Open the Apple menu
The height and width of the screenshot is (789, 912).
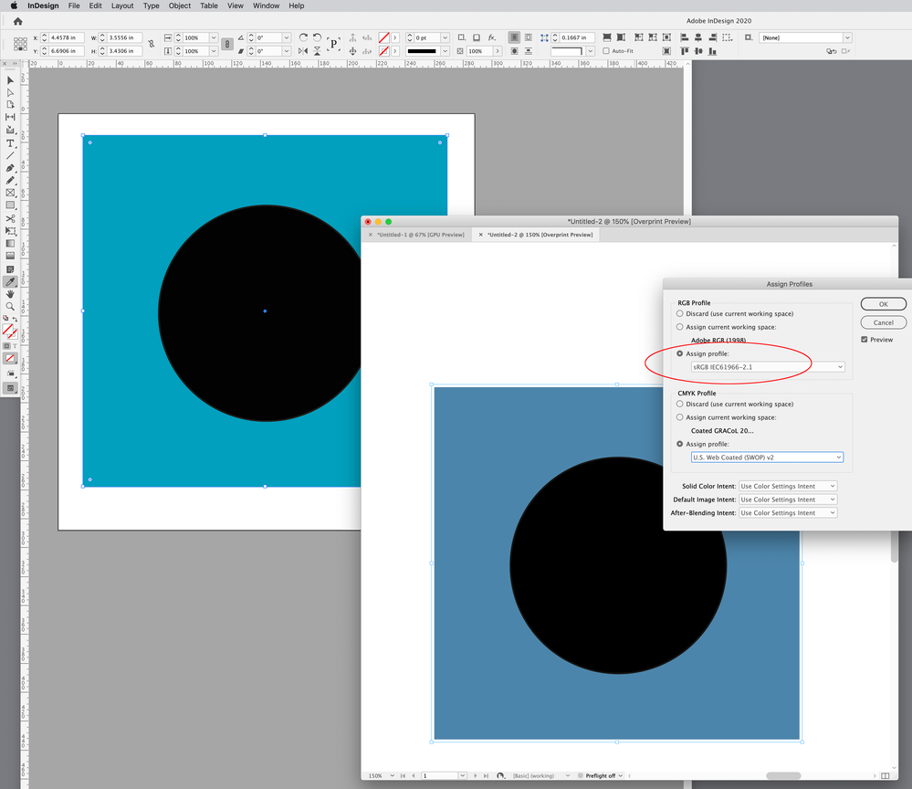[14, 5]
